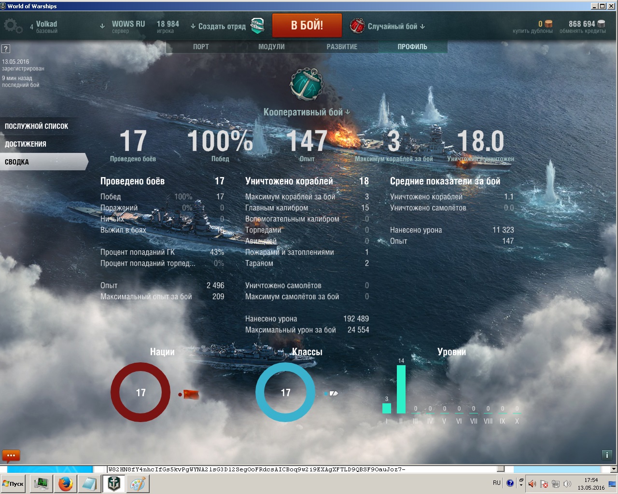Screen dimensions: 618x494
Task: Click the Тараном stat row
Action: [x=307, y=263]
